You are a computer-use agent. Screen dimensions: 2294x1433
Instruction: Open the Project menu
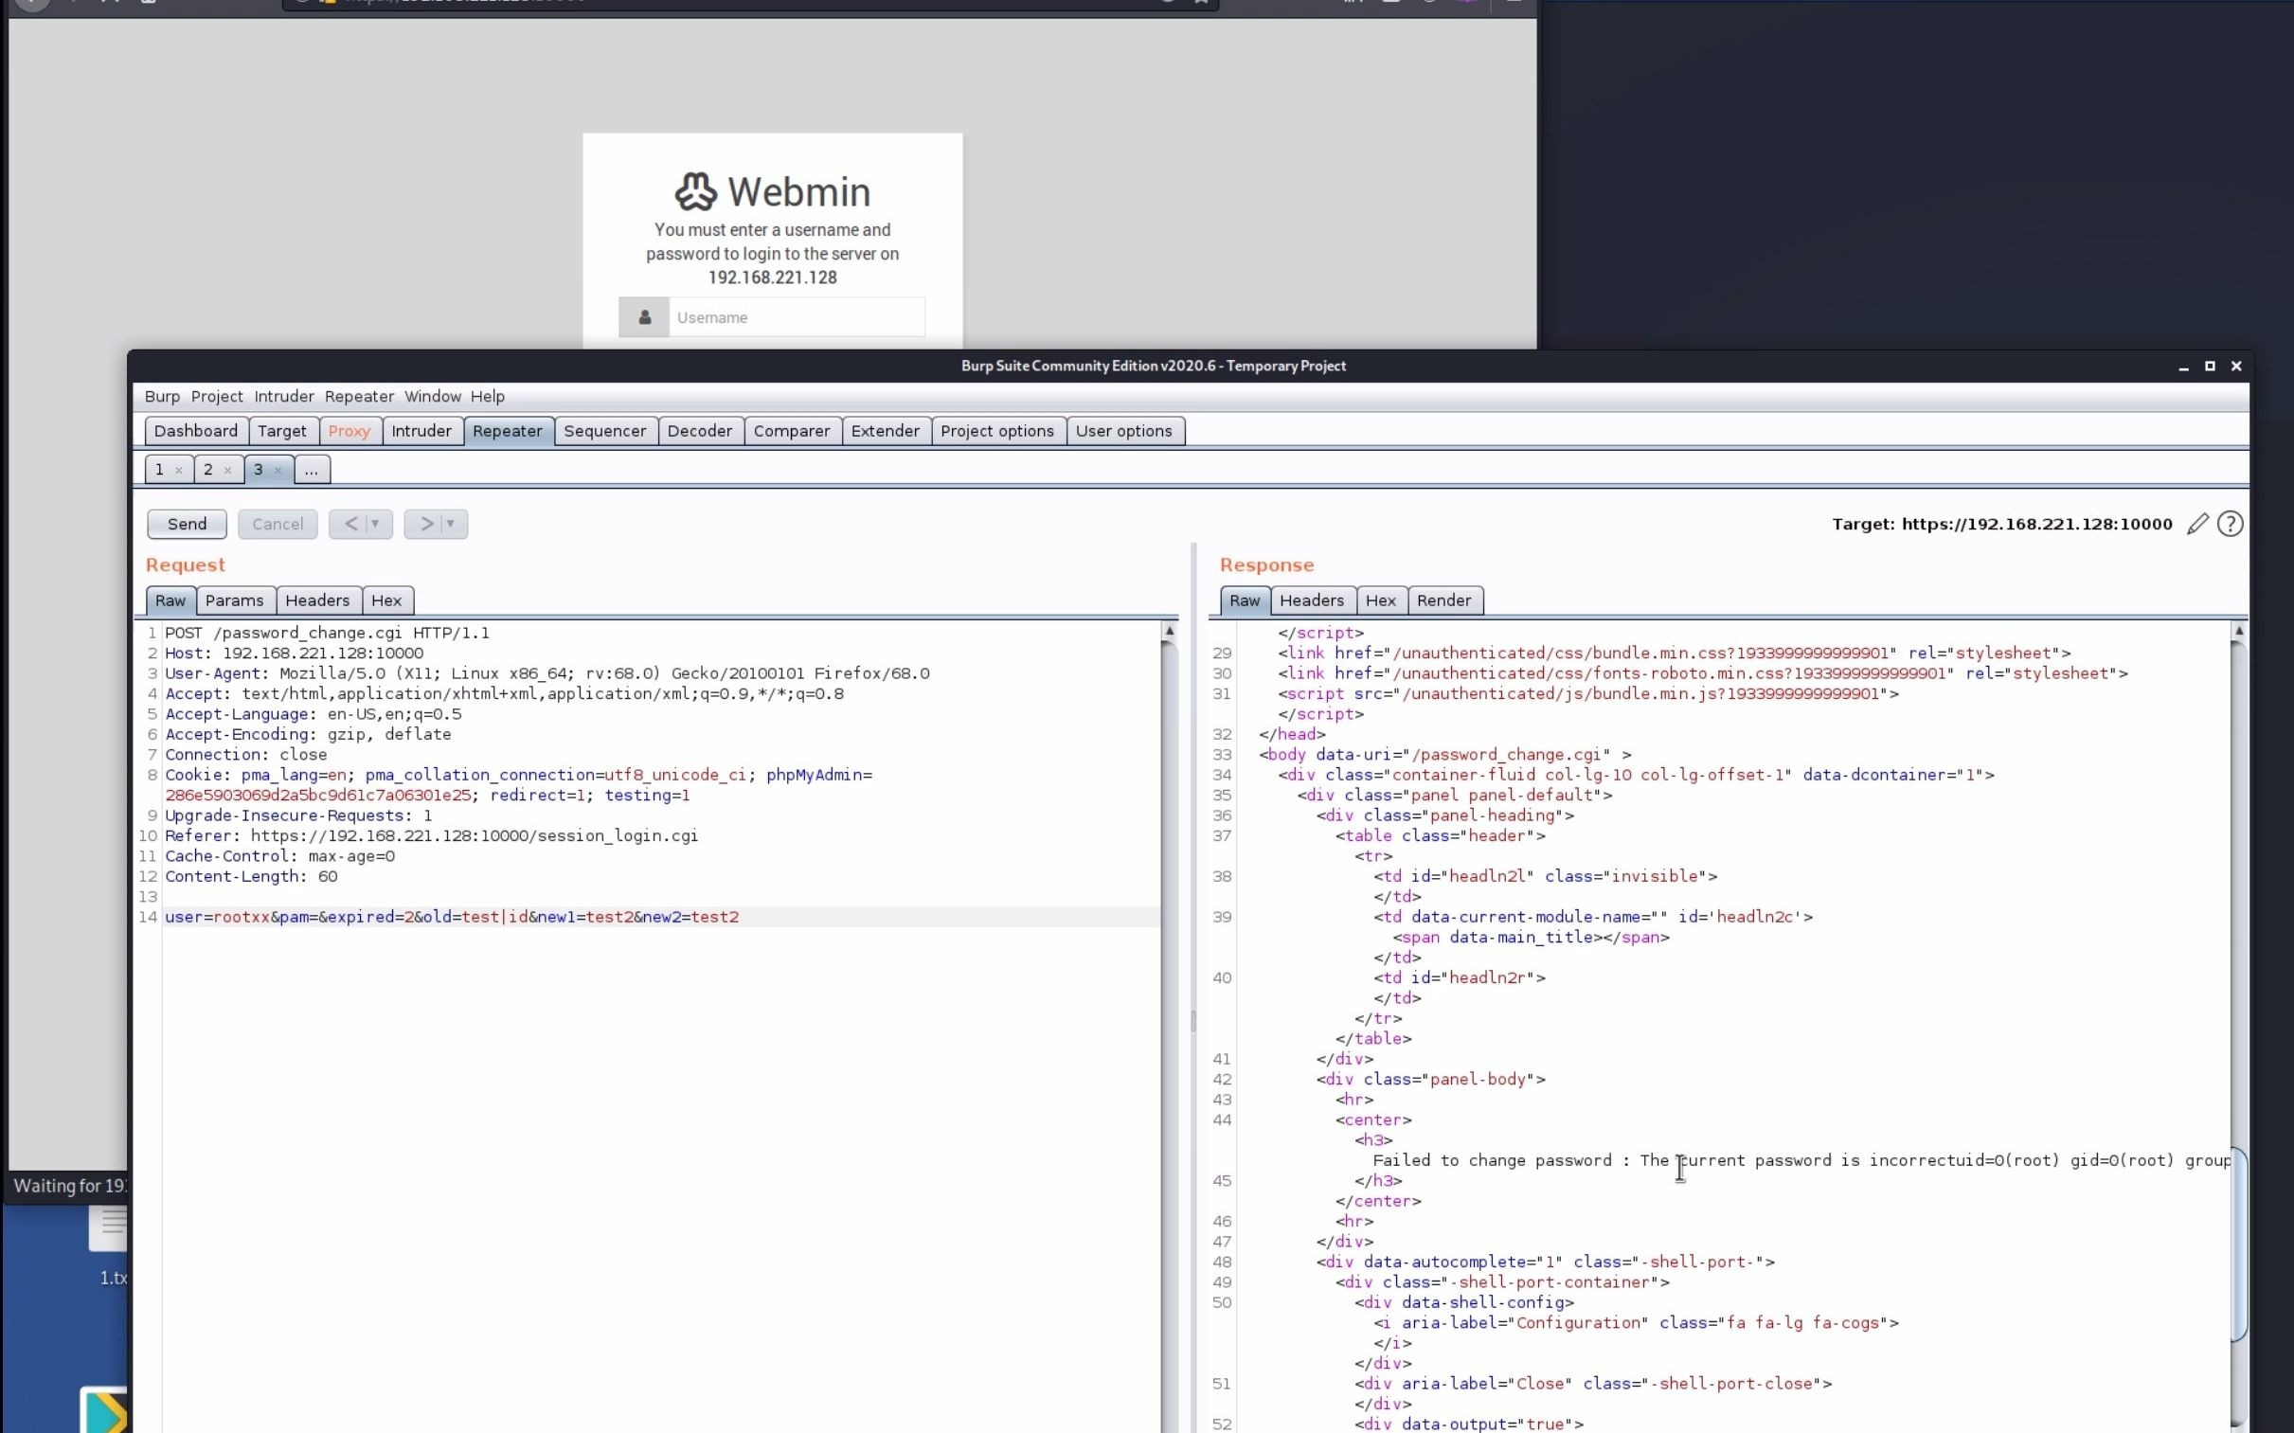(217, 396)
